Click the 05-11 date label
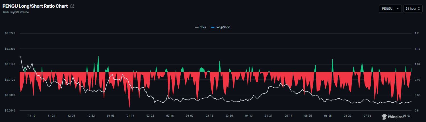Screen dimensions: 426x122 [x=288, y=116]
